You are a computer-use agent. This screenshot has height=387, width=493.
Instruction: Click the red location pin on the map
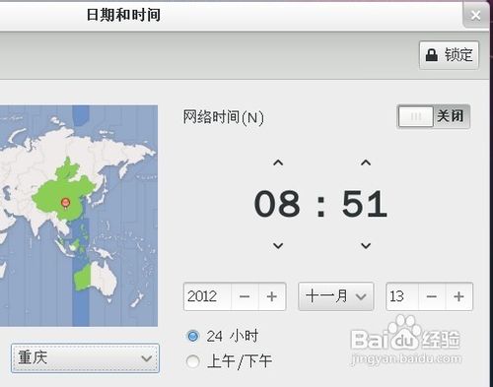tap(66, 203)
